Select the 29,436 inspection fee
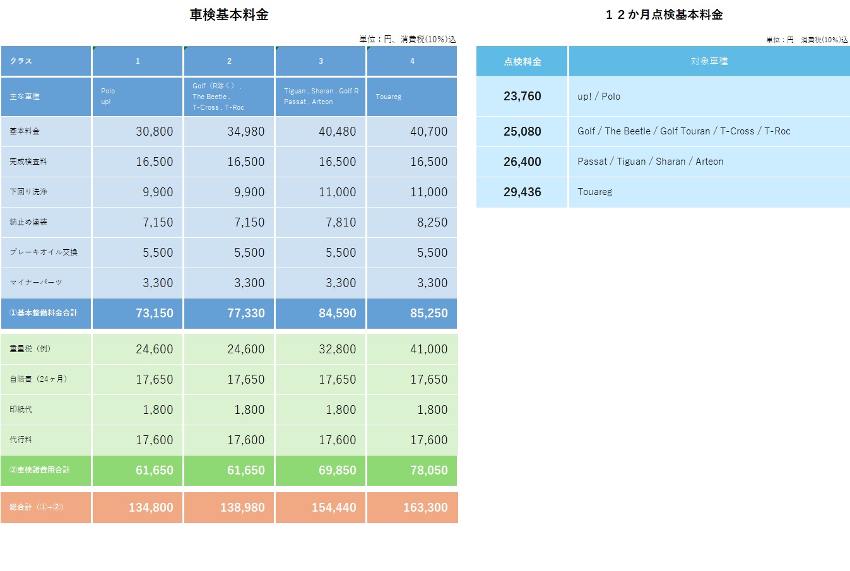This screenshot has width=850, height=571. (522, 192)
